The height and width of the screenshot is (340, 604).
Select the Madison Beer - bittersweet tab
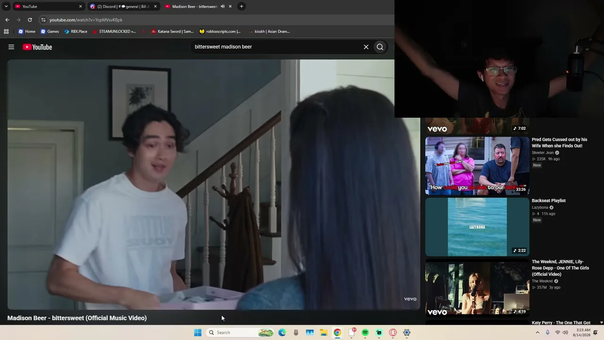[x=198, y=7]
